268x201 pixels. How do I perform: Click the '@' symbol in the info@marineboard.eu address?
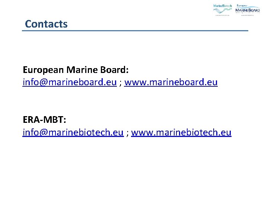pos(44,82)
